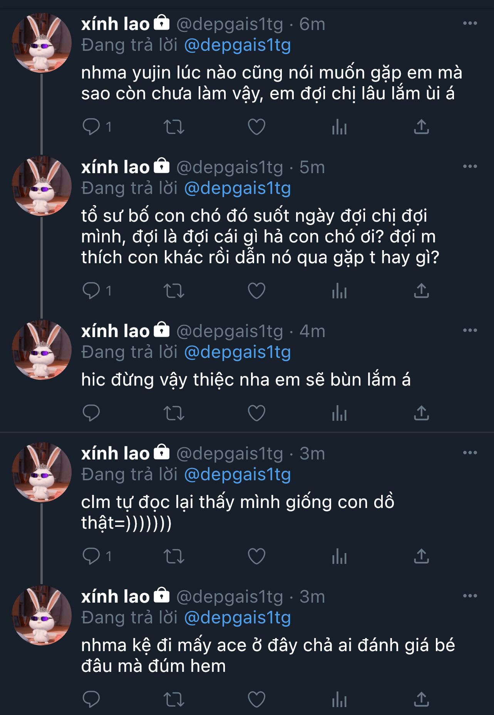This screenshot has height=715, width=494.
Task: Open analytics for the yujin tweet
Action: (339, 127)
